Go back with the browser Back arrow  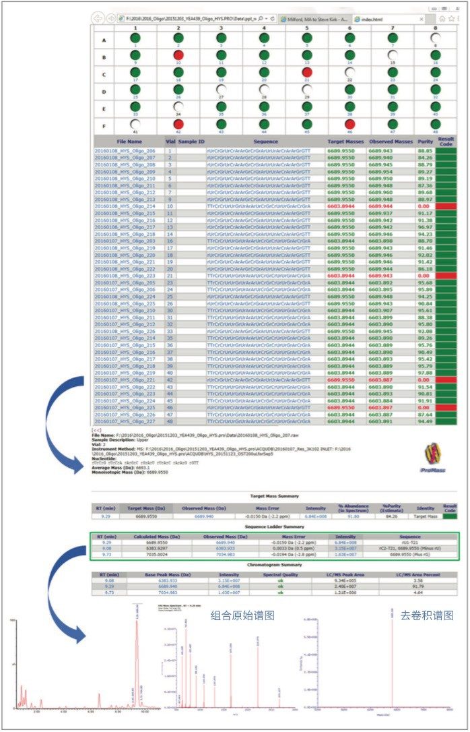tap(98, 19)
